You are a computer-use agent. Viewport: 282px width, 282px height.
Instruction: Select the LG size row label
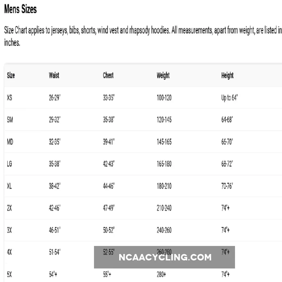point(10,164)
